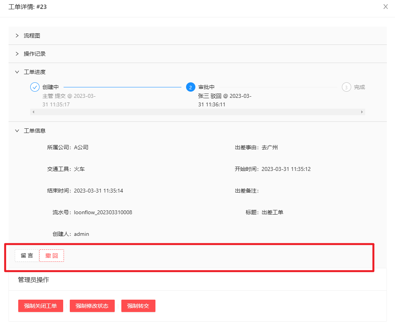Click the 开始时间 value 2023-03-31 11:35:12

pos(286,169)
